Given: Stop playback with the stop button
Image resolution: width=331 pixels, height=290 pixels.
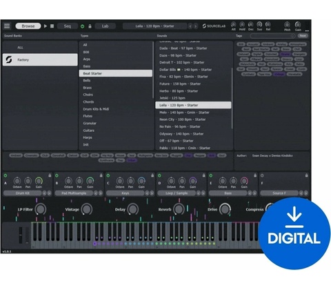Looking at the screenshot, I should [52, 26].
